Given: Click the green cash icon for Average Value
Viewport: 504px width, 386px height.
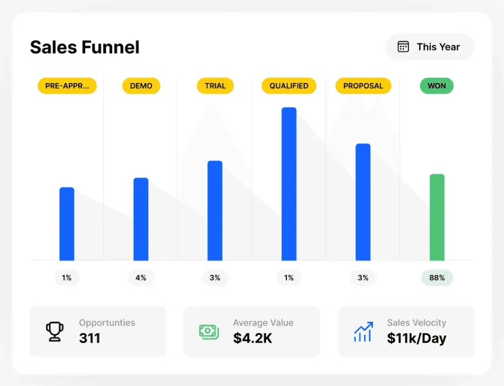Looking at the screenshot, I should (x=209, y=331).
